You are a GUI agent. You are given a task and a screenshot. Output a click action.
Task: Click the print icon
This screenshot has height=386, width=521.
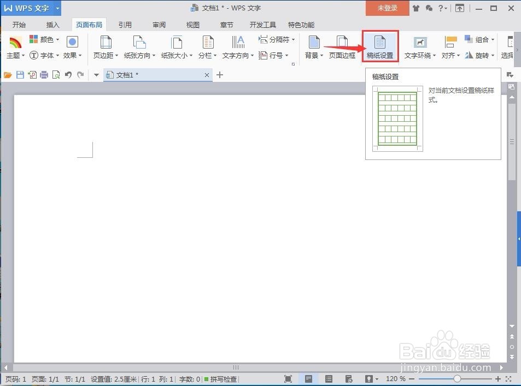point(44,75)
